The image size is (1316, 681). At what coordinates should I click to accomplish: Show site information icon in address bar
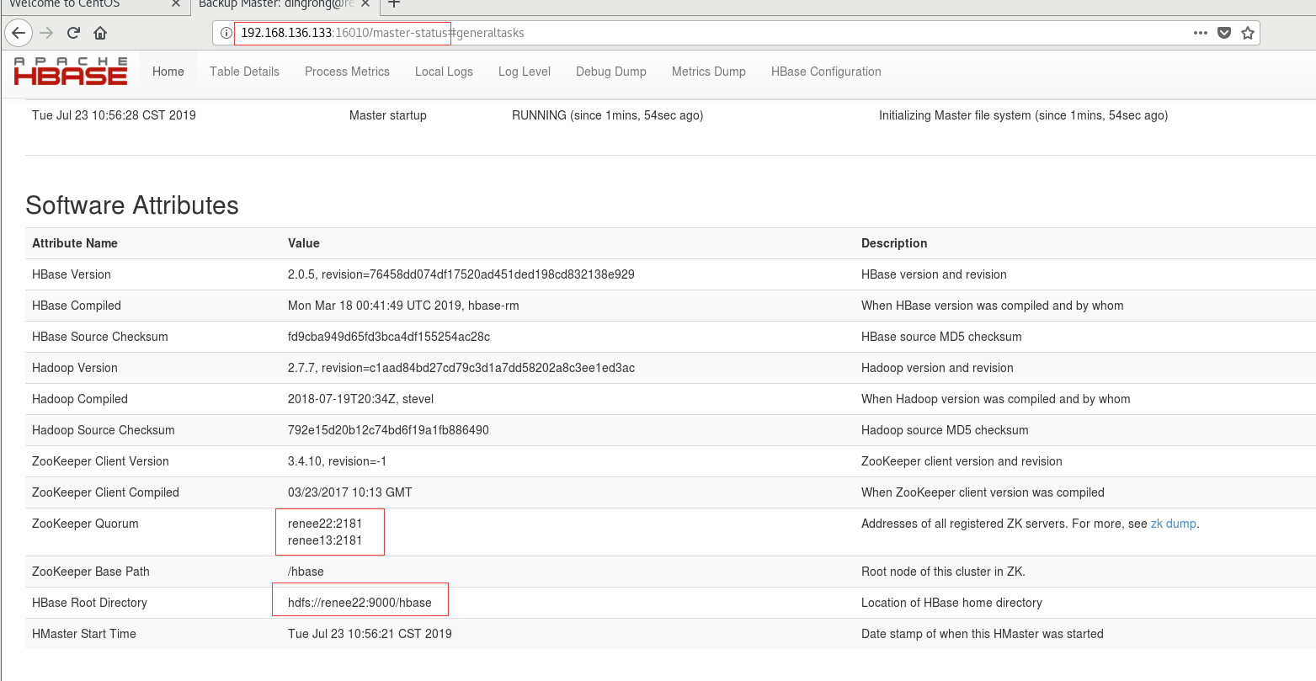tap(226, 33)
